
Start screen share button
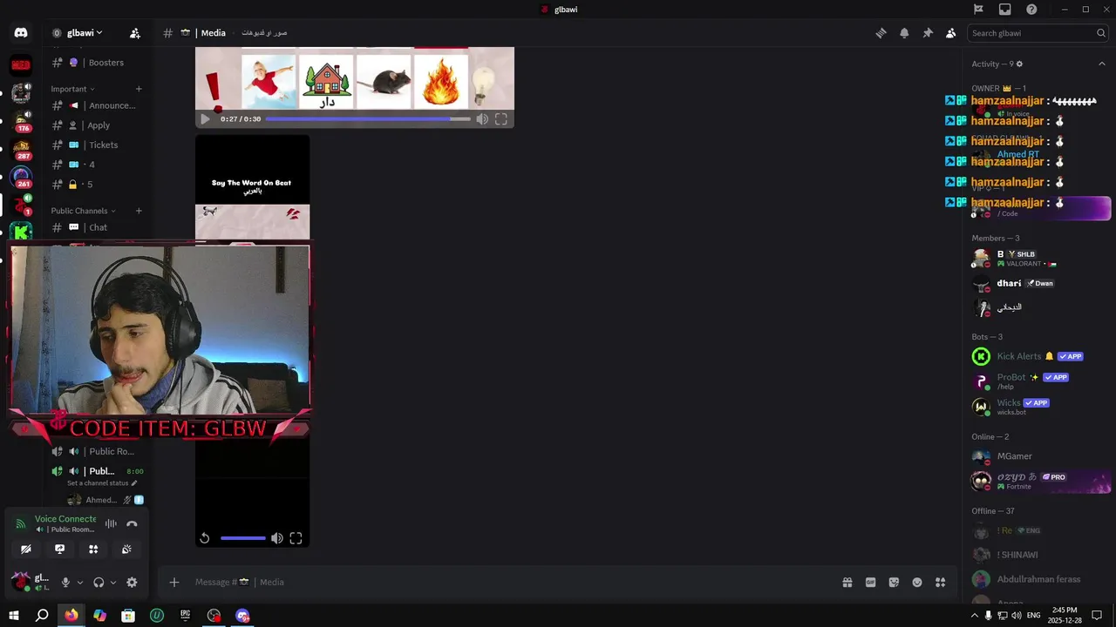59,549
